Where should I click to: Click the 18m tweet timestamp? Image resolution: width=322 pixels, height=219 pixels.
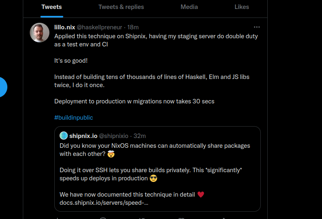(133, 27)
